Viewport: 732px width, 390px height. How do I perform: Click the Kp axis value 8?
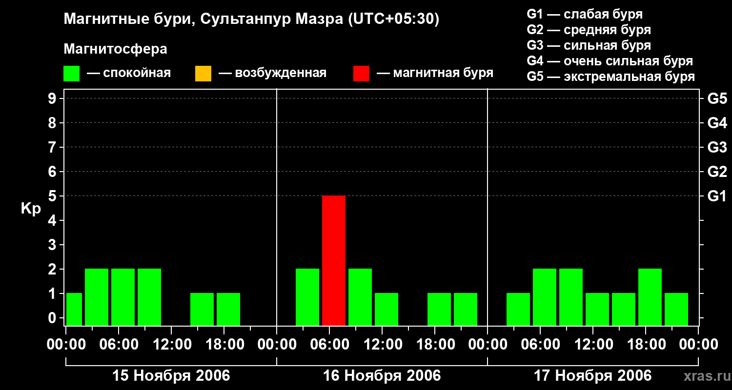click(53, 123)
